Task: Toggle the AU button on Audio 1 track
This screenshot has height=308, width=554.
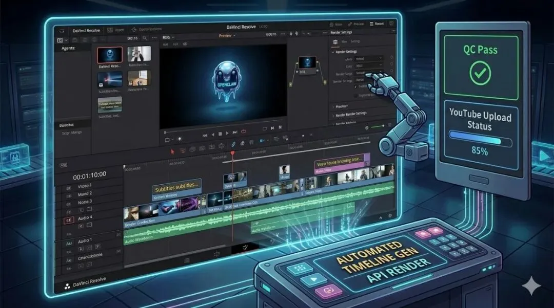Action: (69, 244)
